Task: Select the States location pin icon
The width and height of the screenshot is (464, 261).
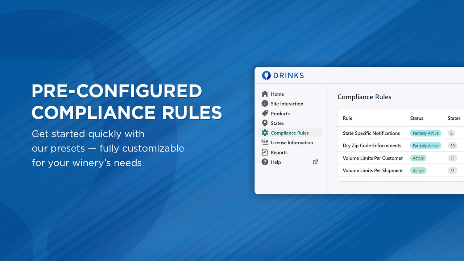Action: 264,123
